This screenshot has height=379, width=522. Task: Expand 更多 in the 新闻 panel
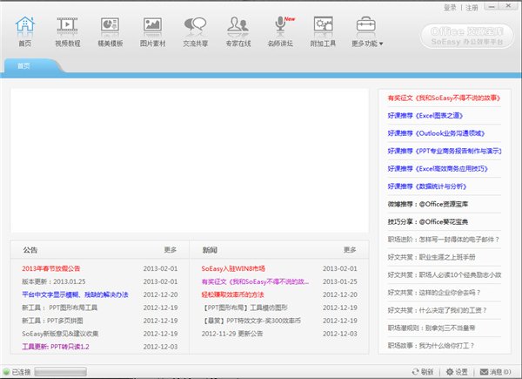tap(350, 249)
